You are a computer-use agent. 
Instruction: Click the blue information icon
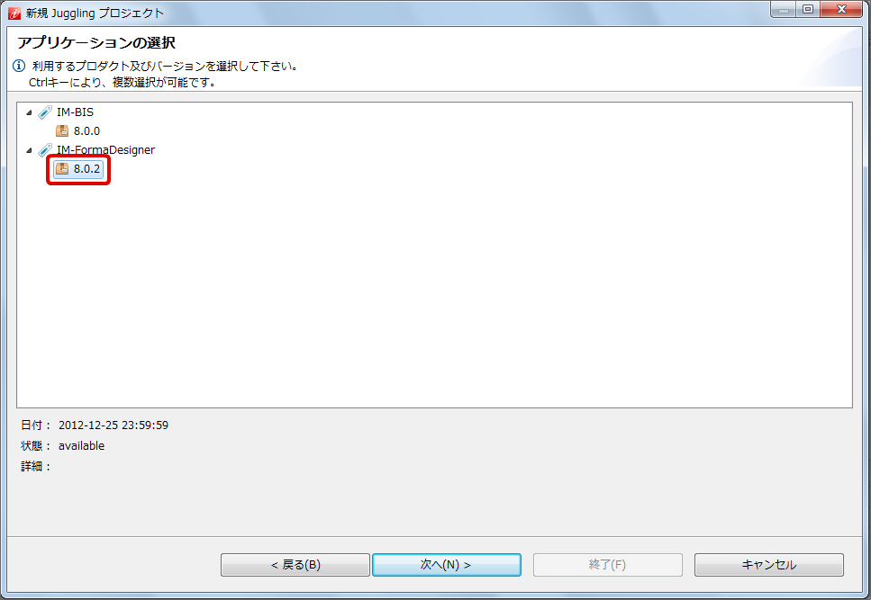click(19, 66)
